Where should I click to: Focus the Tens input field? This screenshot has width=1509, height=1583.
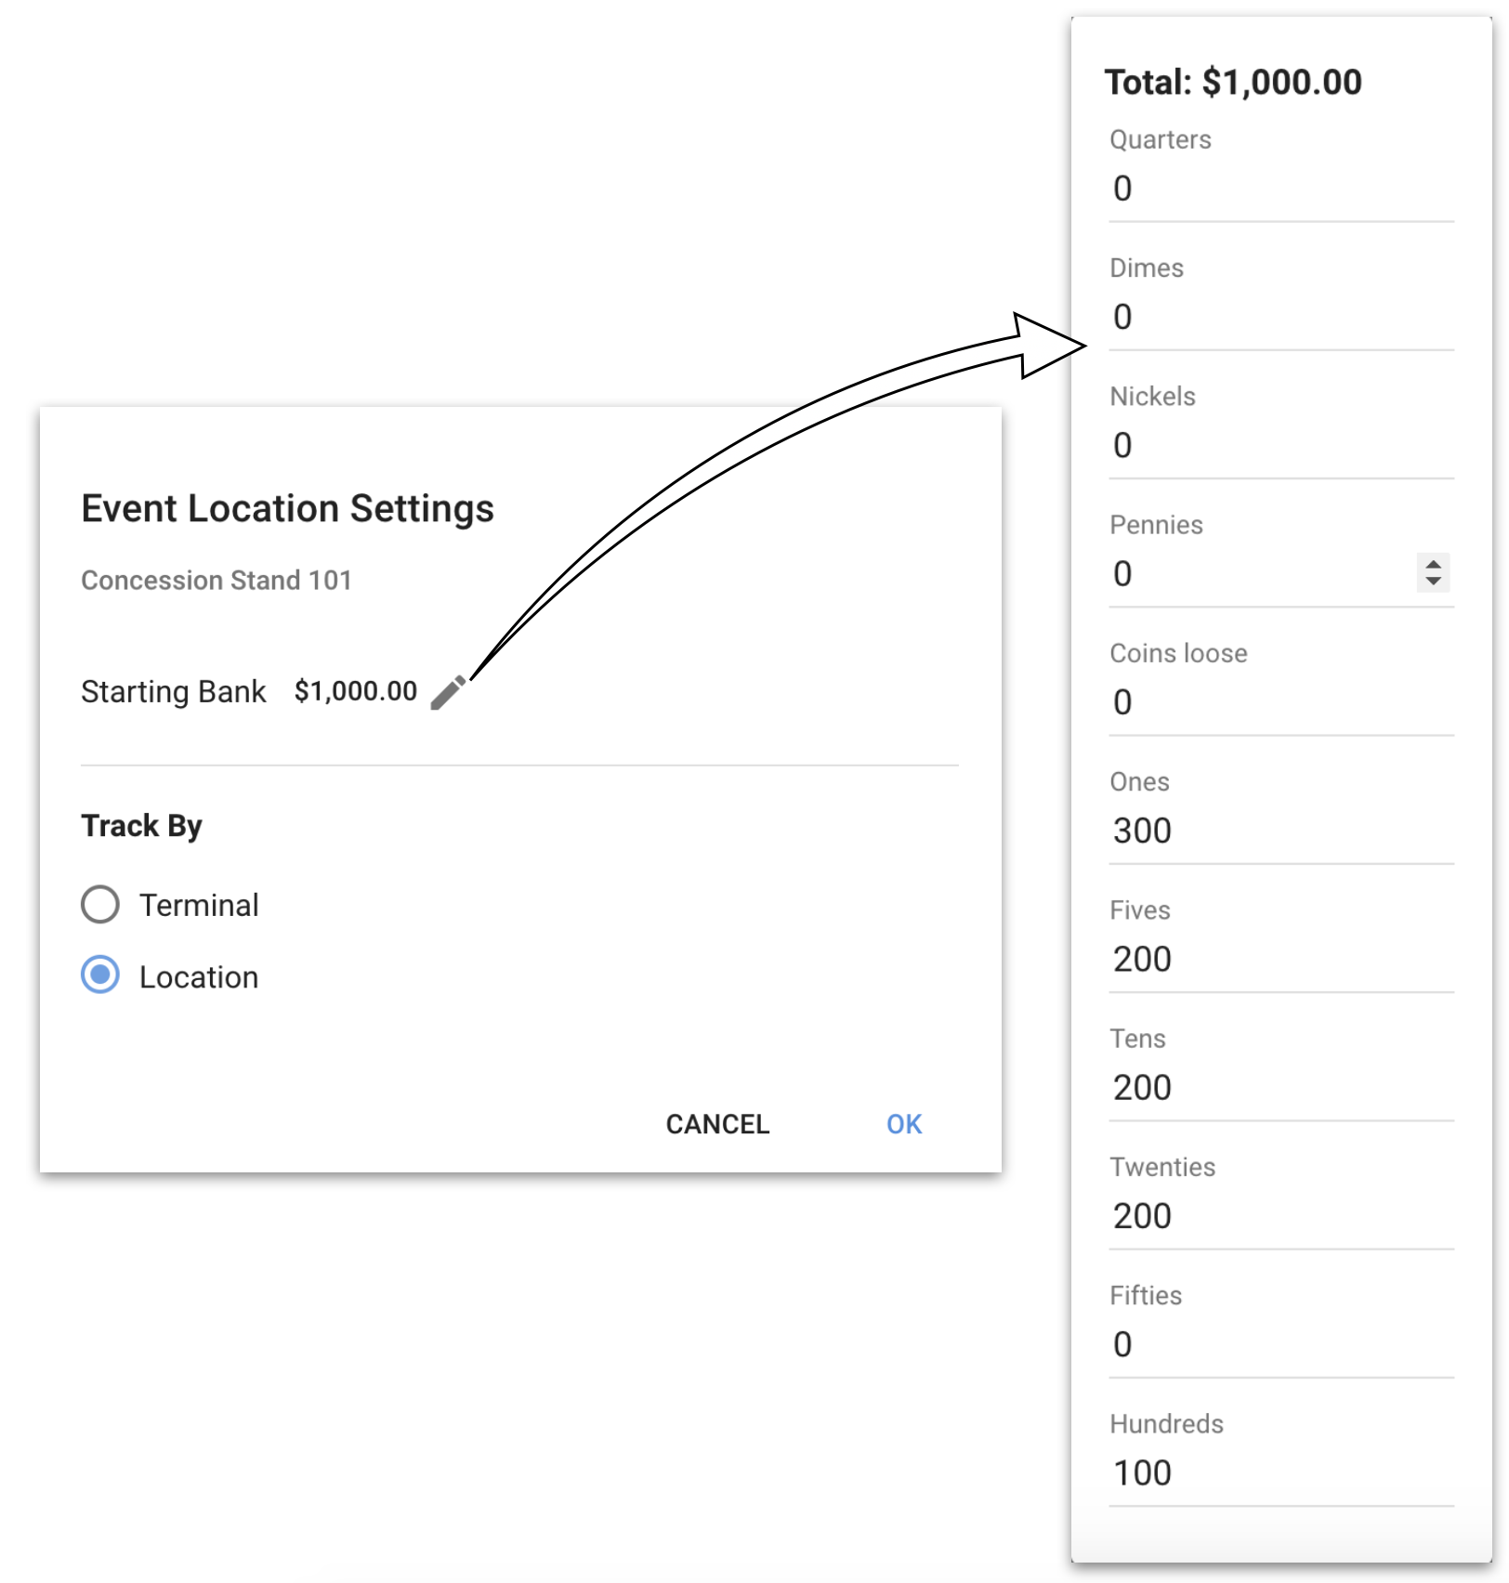1281,1087
